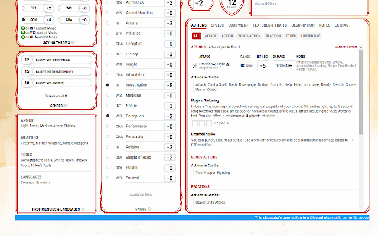
Task: Select the ALL actions filter
Action: (197, 36)
